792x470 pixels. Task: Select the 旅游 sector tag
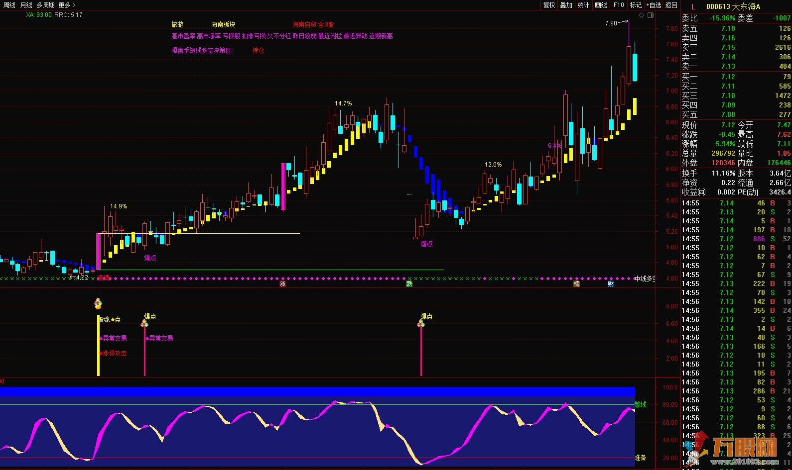(x=177, y=24)
